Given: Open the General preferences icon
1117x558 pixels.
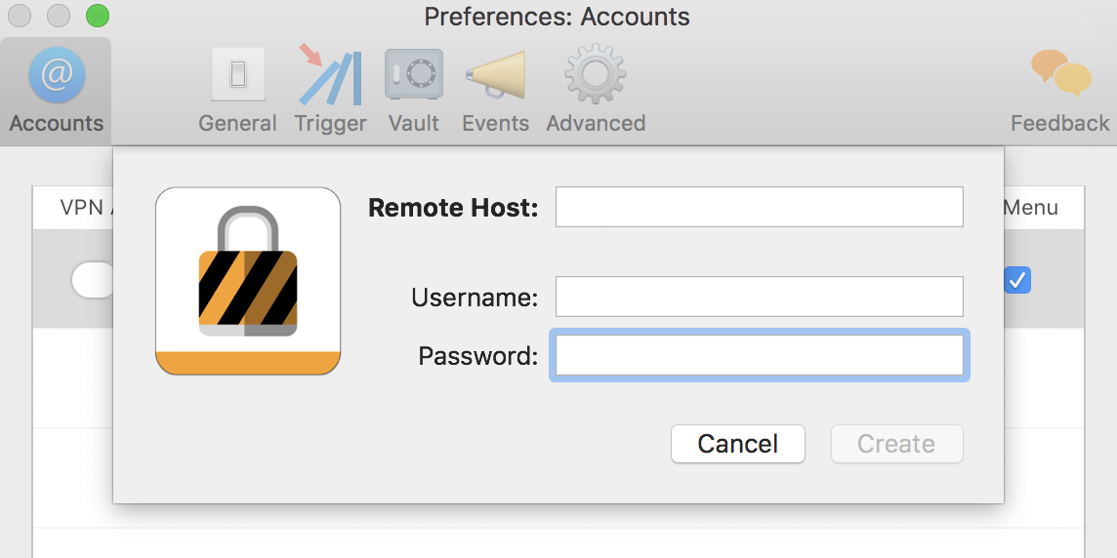Looking at the screenshot, I should point(238,74).
